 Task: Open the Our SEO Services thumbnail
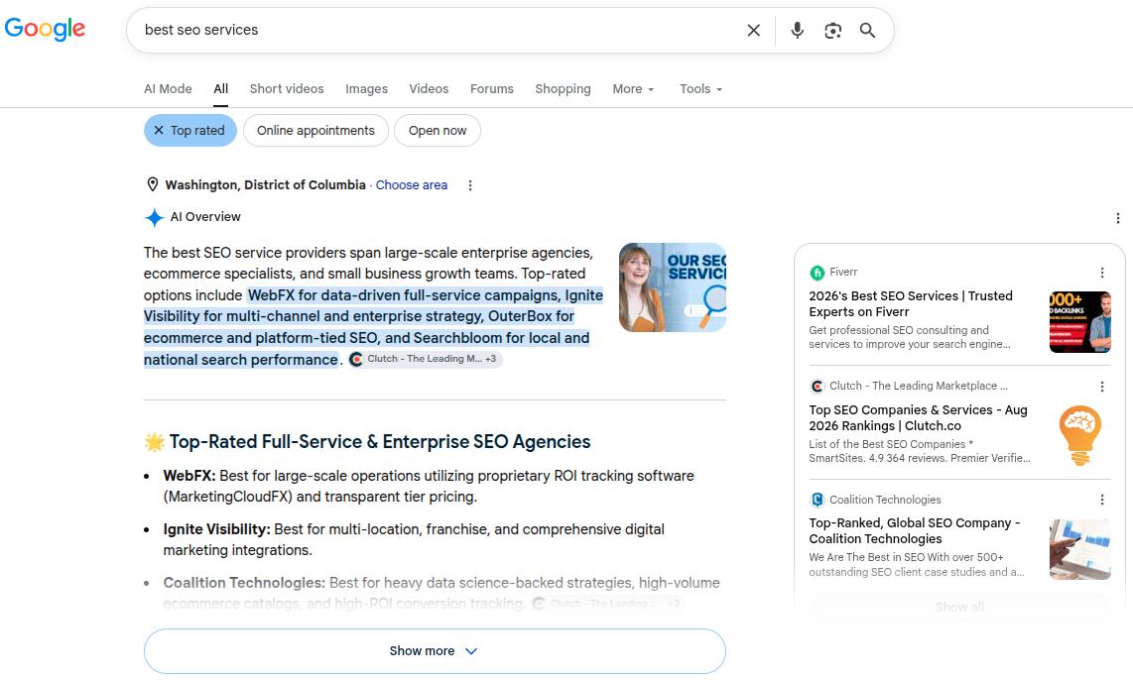[673, 287]
